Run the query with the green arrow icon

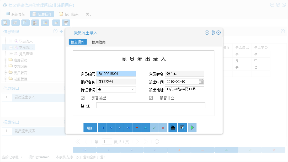(192, 128)
